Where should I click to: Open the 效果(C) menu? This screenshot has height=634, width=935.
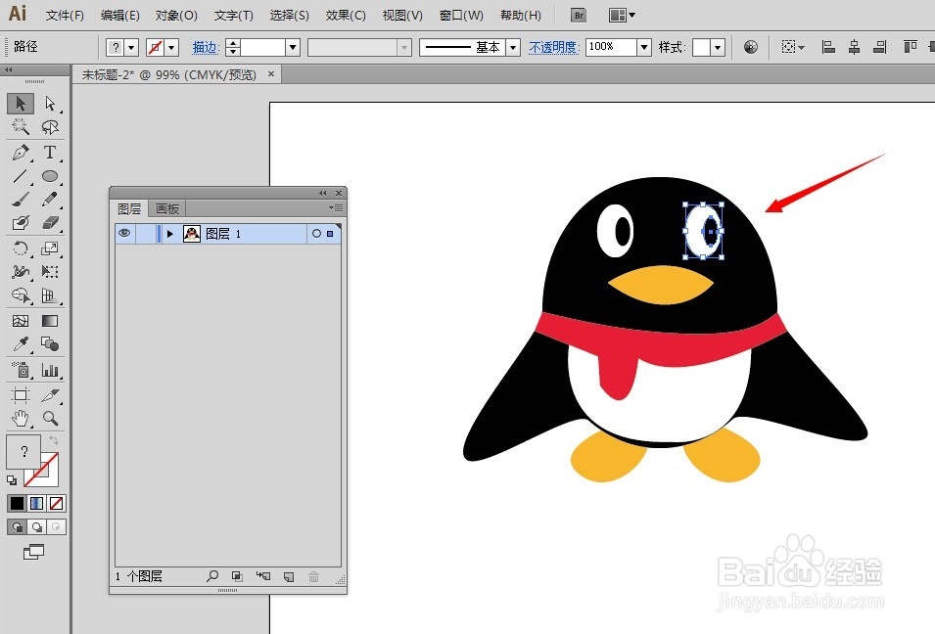tap(346, 16)
